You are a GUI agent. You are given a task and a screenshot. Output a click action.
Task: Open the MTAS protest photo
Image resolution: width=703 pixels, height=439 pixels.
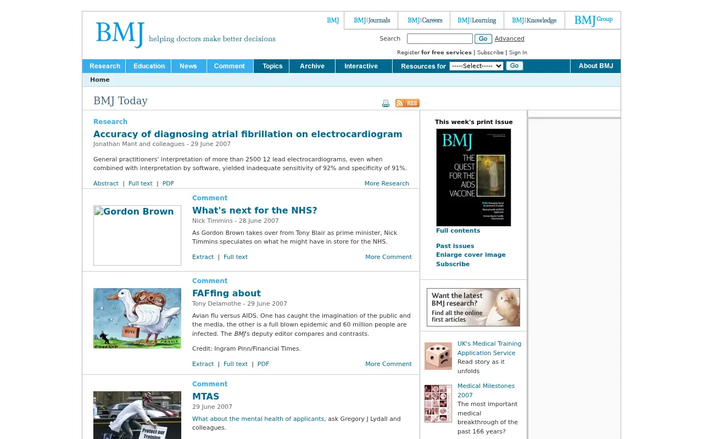click(137, 415)
